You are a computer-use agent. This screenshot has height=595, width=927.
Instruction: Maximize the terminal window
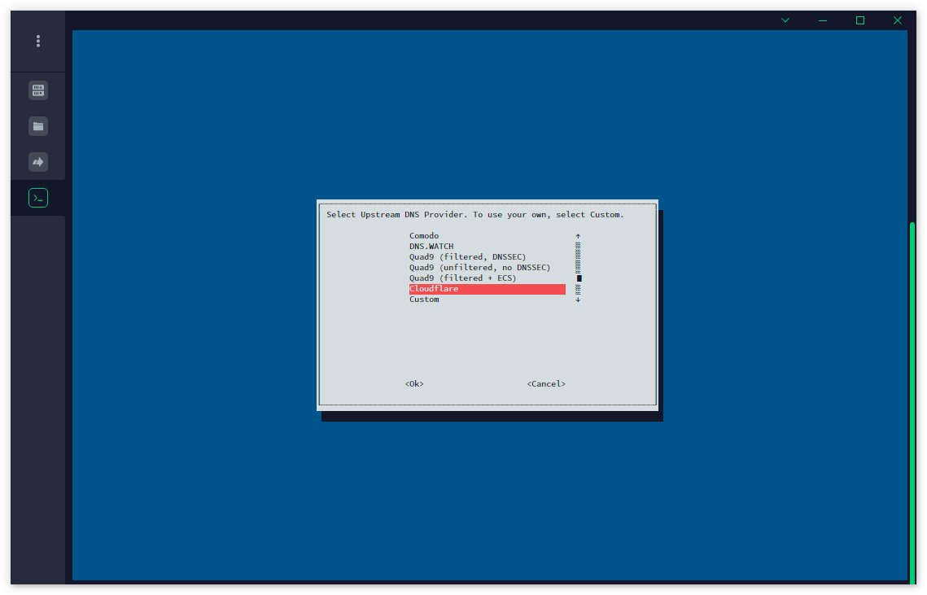click(860, 20)
